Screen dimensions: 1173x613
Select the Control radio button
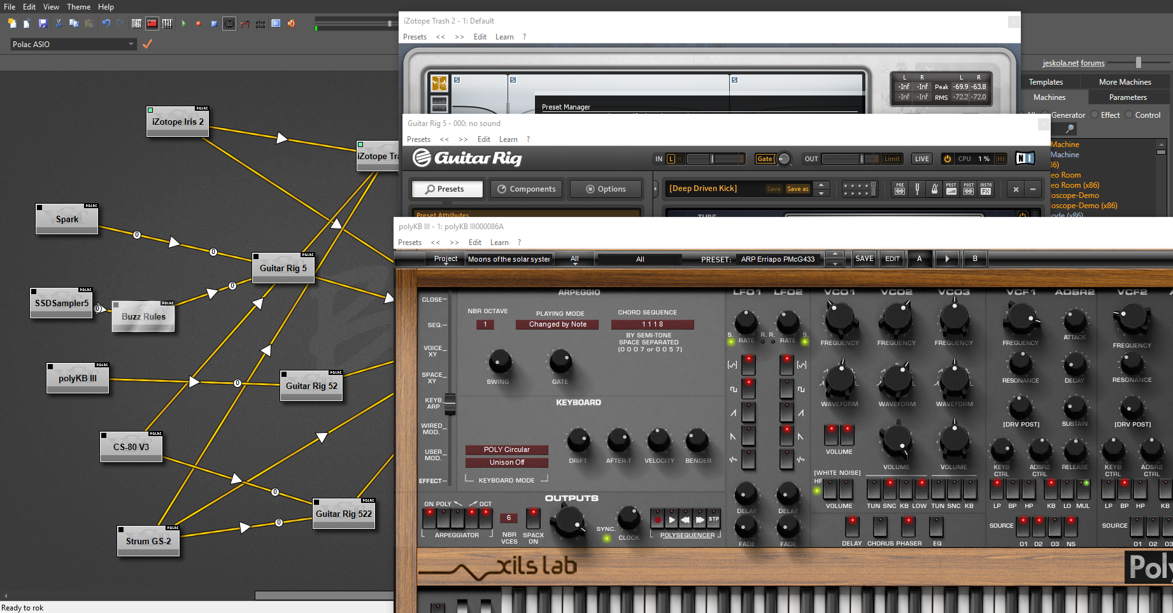point(1129,115)
